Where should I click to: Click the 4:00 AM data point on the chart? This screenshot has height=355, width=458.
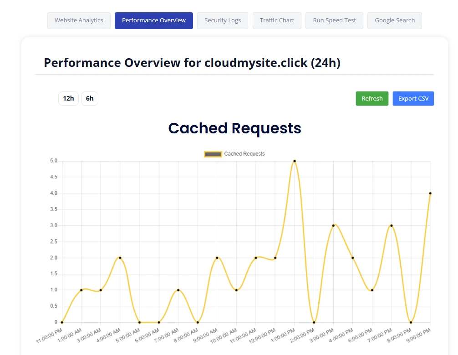tap(120, 257)
